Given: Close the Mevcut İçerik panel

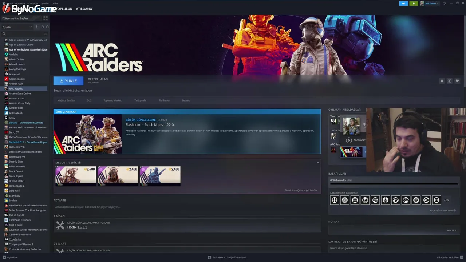Looking at the screenshot, I should coord(318,163).
